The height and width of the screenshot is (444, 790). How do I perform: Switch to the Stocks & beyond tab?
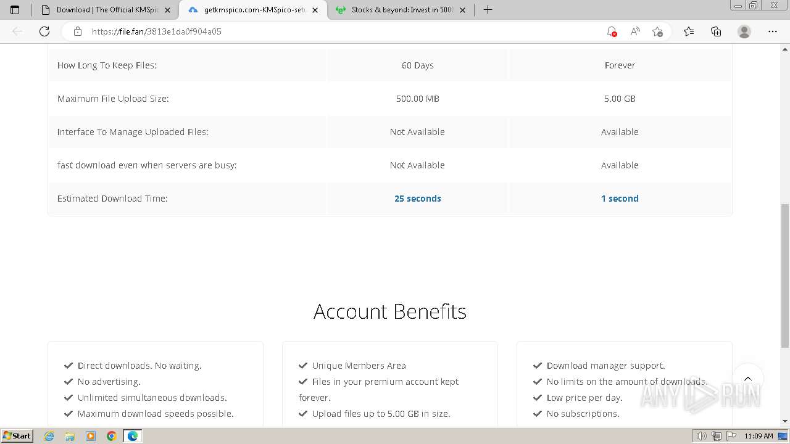point(401,10)
